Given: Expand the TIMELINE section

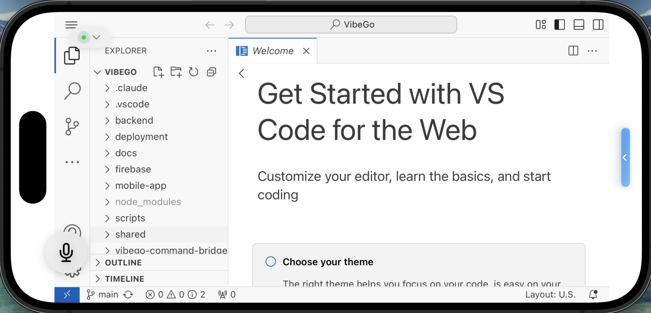Looking at the screenshot, I should coord(159,279).
